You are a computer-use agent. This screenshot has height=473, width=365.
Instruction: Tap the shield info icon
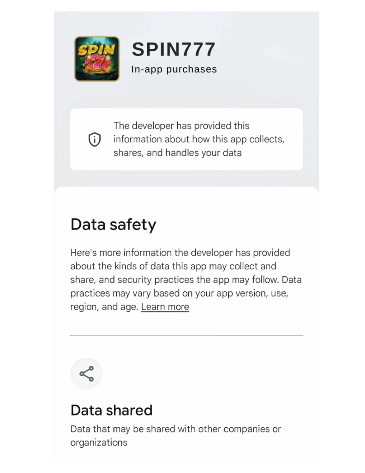click(95, 139)
